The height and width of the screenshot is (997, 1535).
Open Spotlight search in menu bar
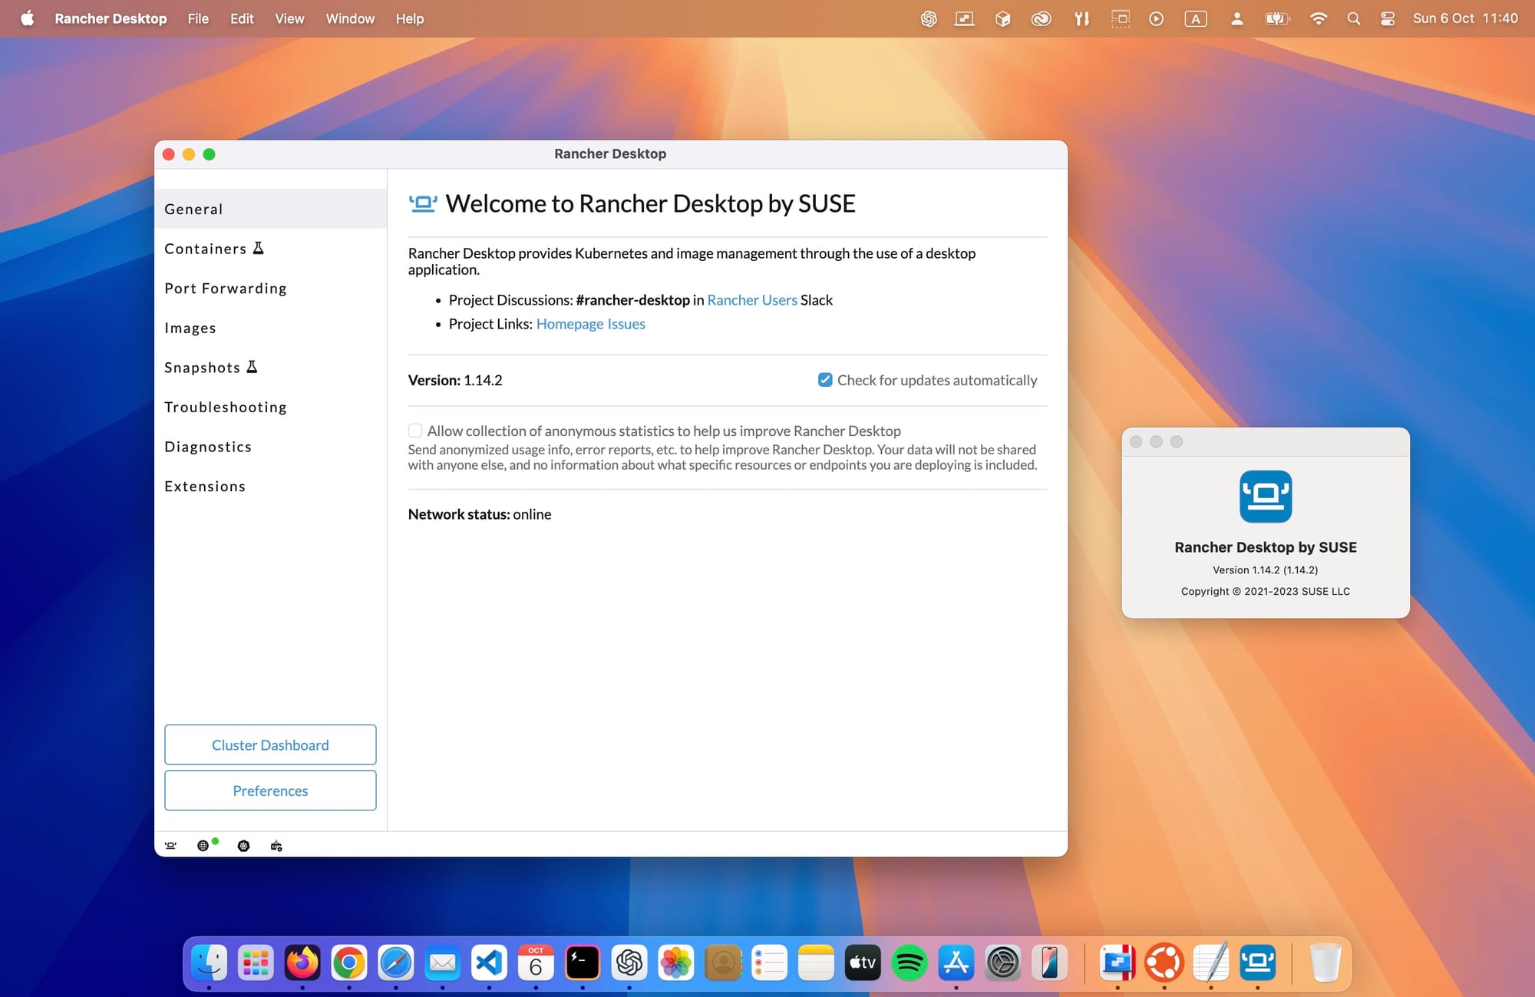1354,18
